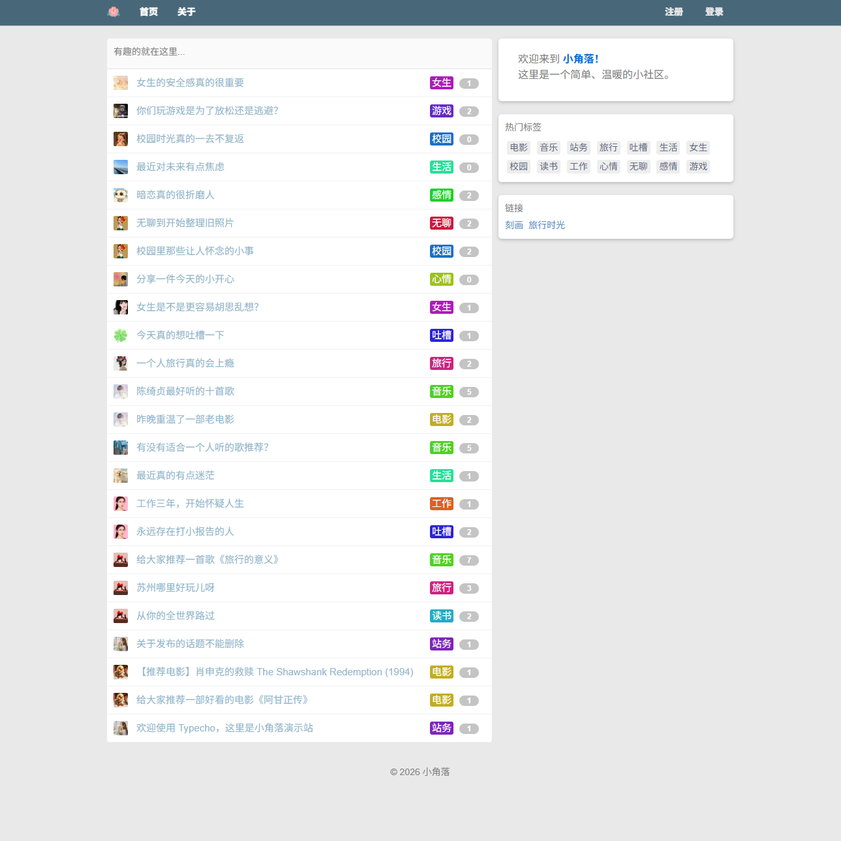841x841 pixels.
Task: Click the 游戏 tag badge on gaming post
Action: (442, 111)
